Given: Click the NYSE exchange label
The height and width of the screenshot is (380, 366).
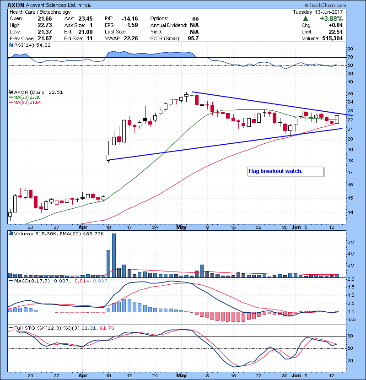Looking at the screenshot, I should 85,5.
